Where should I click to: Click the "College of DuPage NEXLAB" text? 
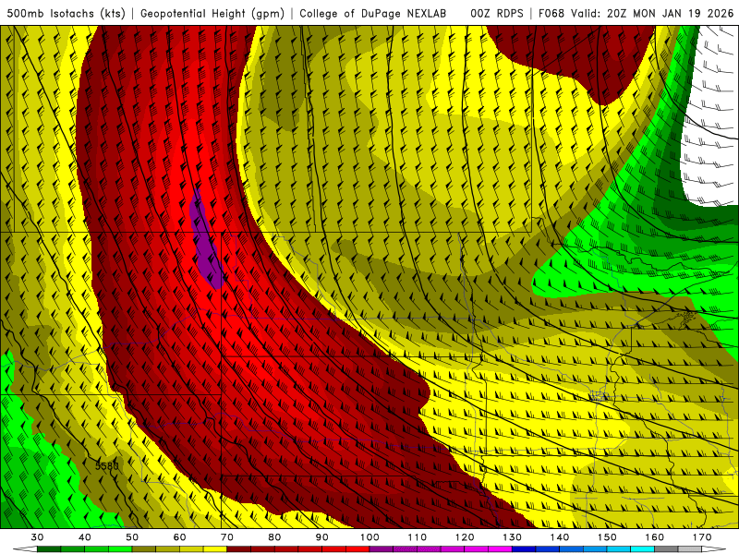point(372,13)
